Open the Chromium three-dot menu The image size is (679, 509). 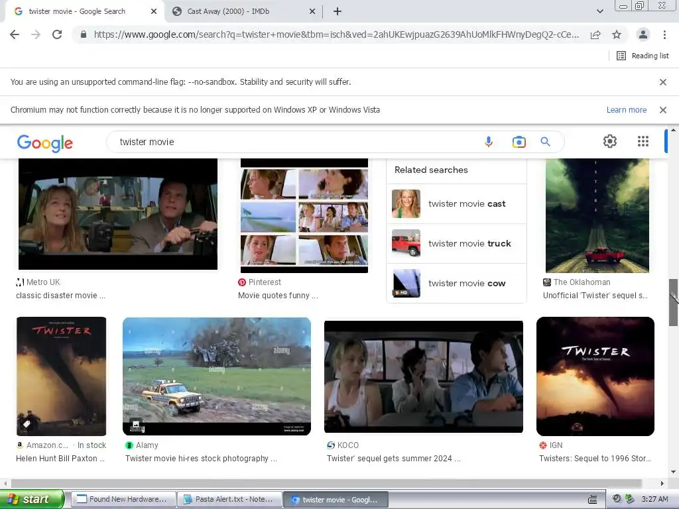[x=664, y=34]
